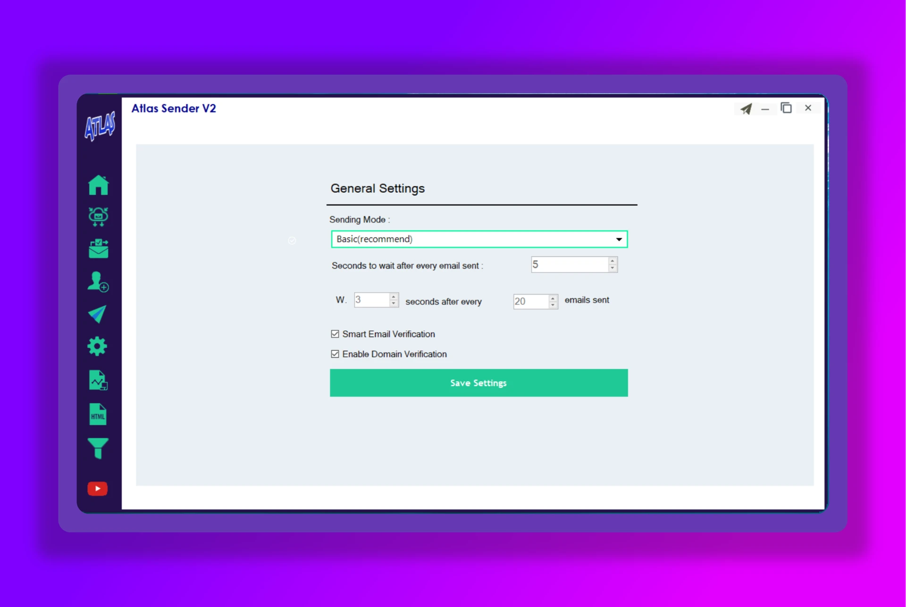Disable Enable Domain Verification checkbox

[x=335, y=354]
